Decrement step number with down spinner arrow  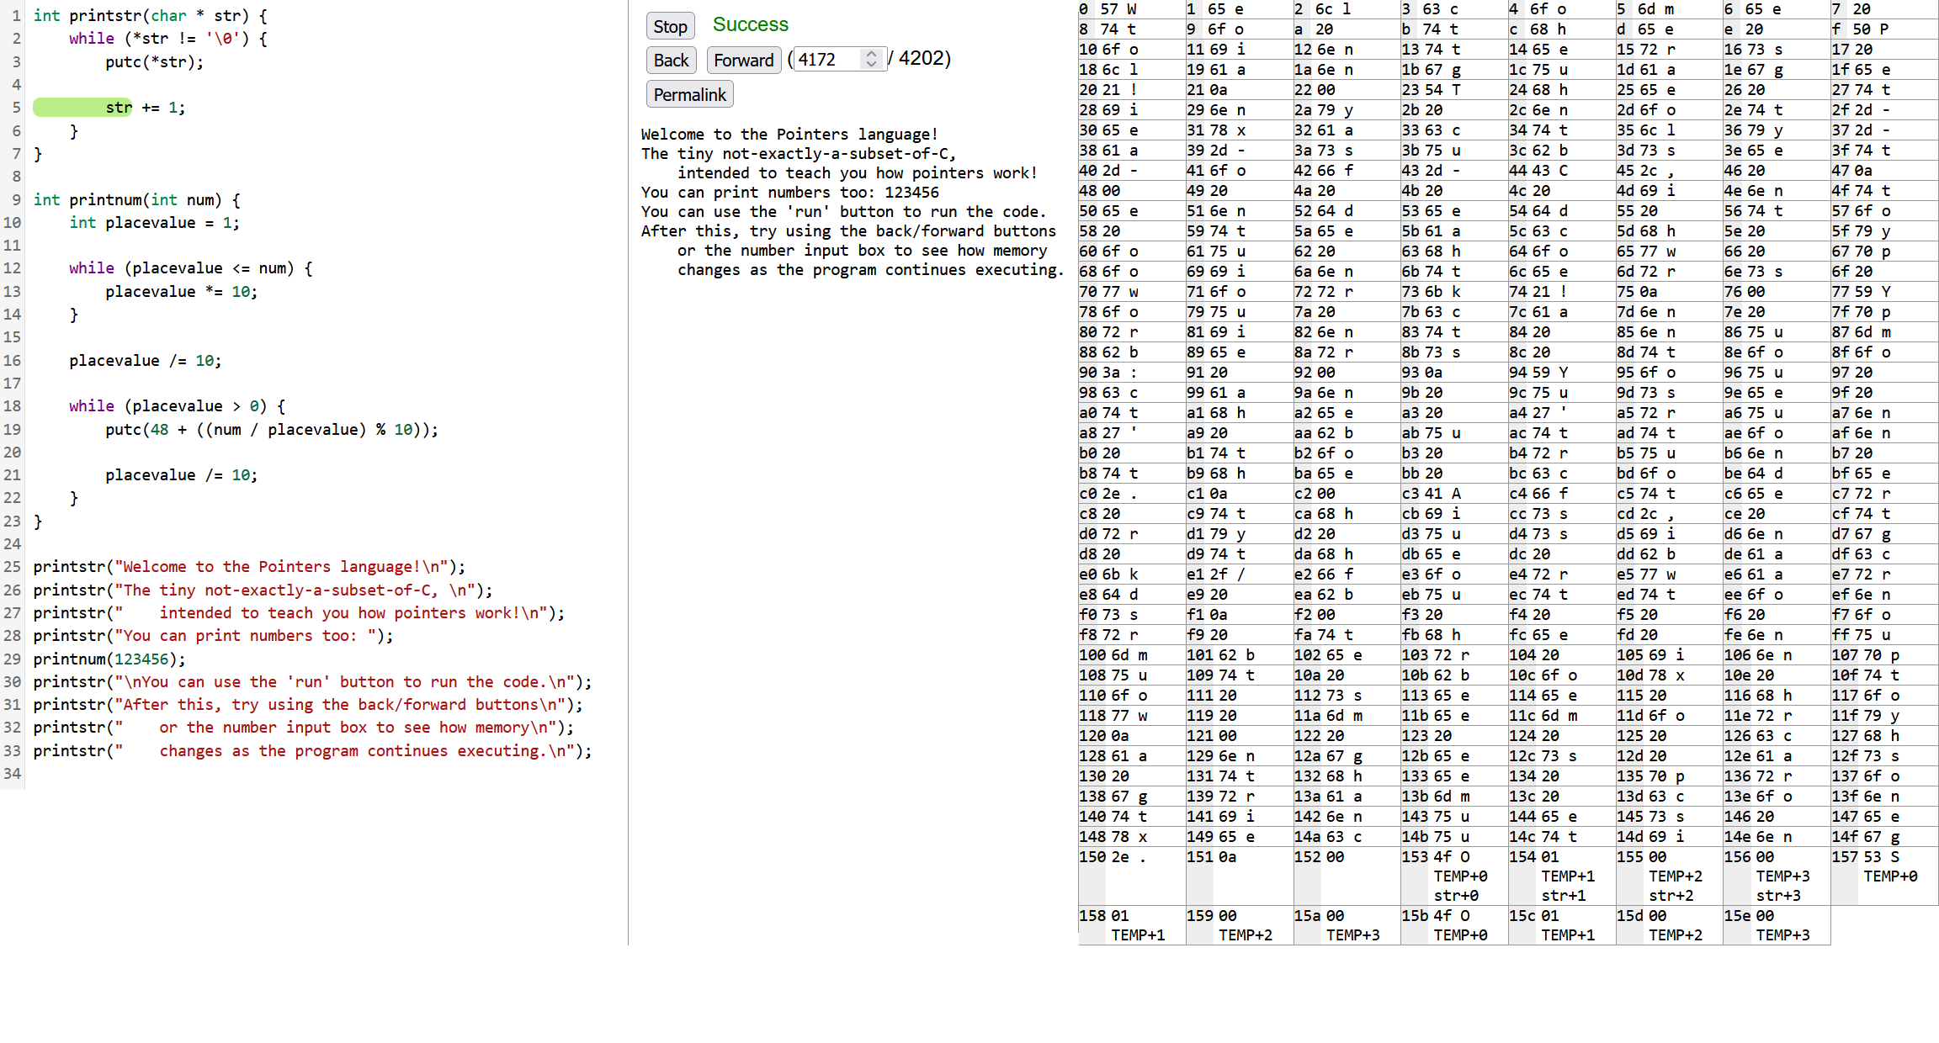(871, 64)
